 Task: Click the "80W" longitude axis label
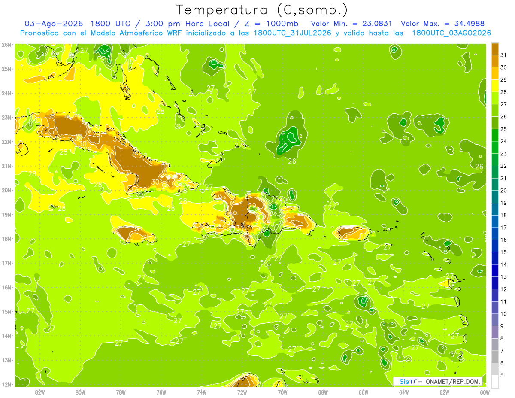pos(80,392)
